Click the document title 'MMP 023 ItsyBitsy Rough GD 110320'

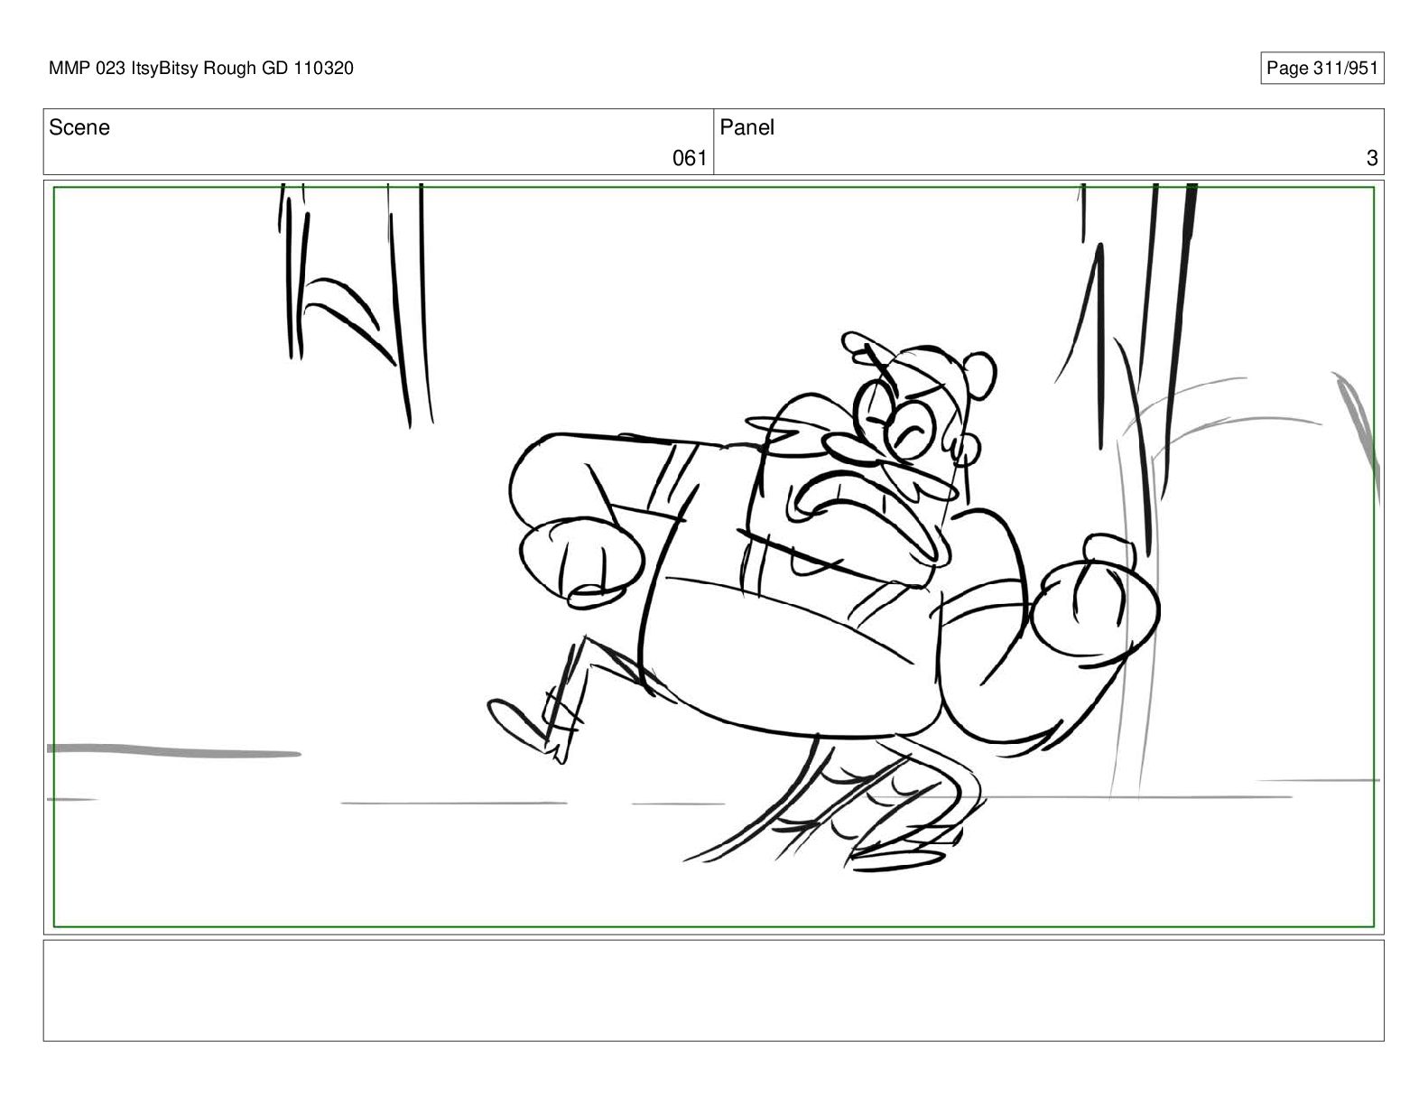201,68
